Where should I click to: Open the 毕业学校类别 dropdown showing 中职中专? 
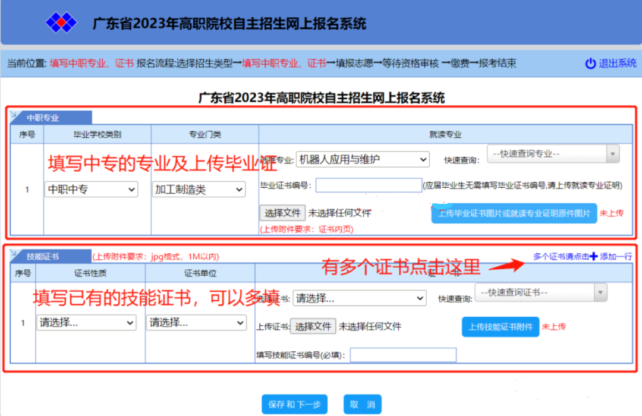click(90, 189)
